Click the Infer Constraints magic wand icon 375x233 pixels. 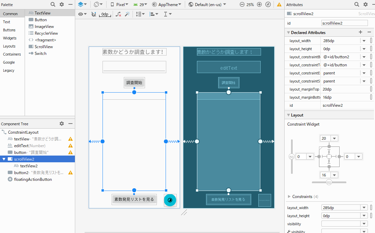(127, 14)
